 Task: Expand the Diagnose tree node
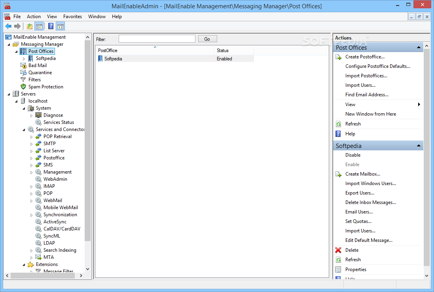coord(31,116)
